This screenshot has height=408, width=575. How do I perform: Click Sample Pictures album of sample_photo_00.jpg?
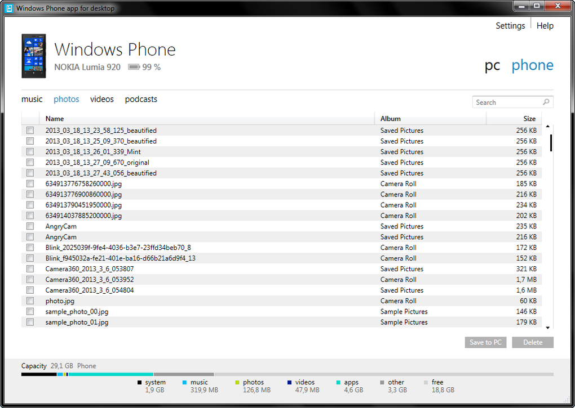pos(404,311)
